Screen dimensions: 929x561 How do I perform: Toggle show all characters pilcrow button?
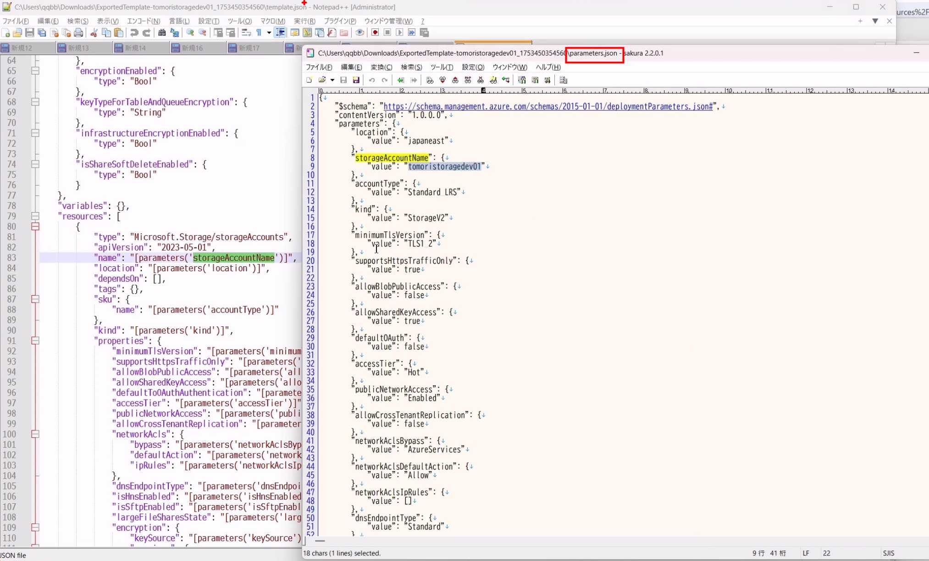pyautogui.click(x=259, y=33)
